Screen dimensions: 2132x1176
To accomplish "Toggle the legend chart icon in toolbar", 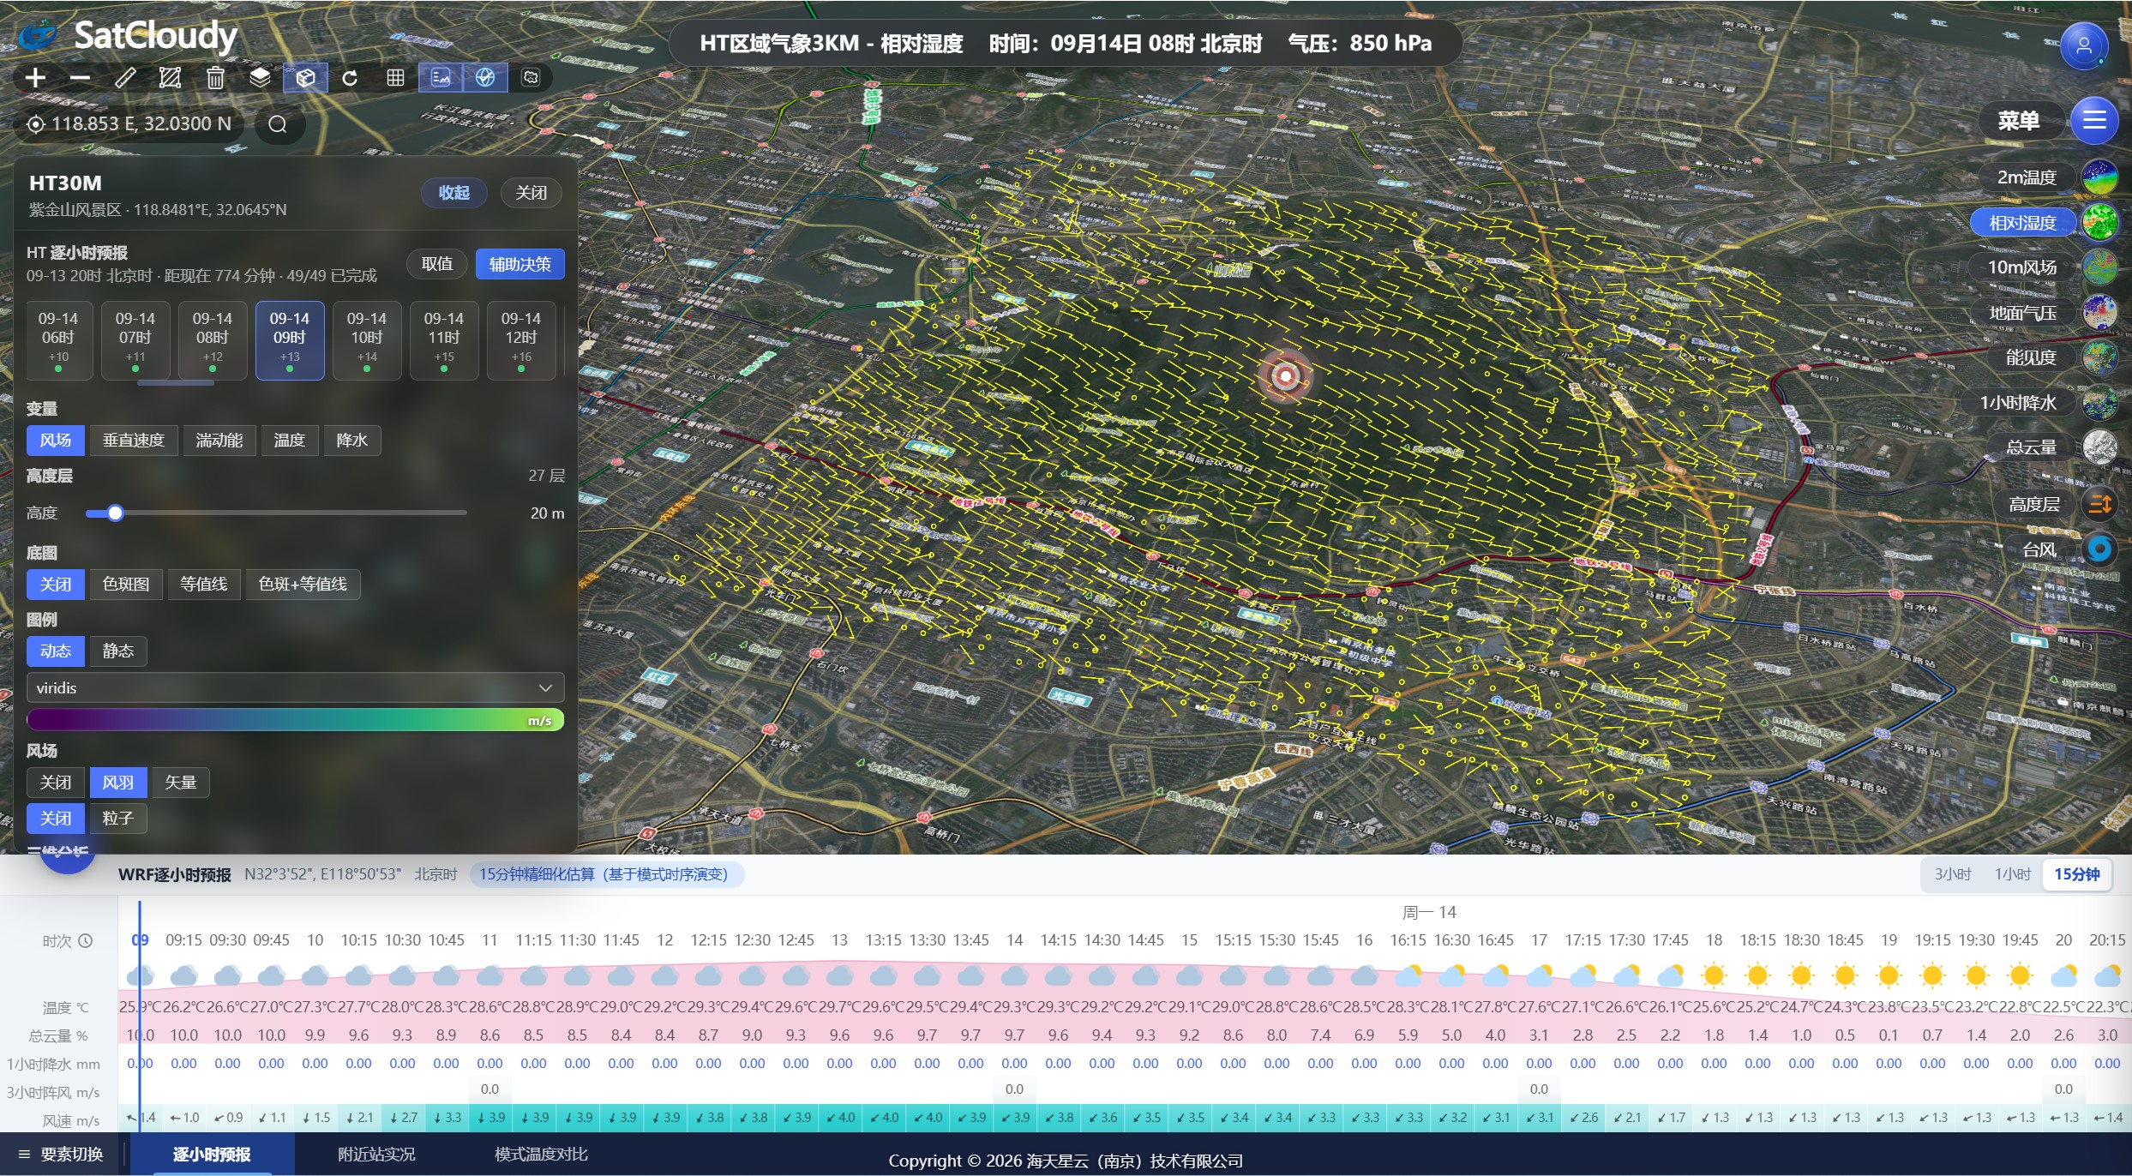I will click(x=441, y=78).
